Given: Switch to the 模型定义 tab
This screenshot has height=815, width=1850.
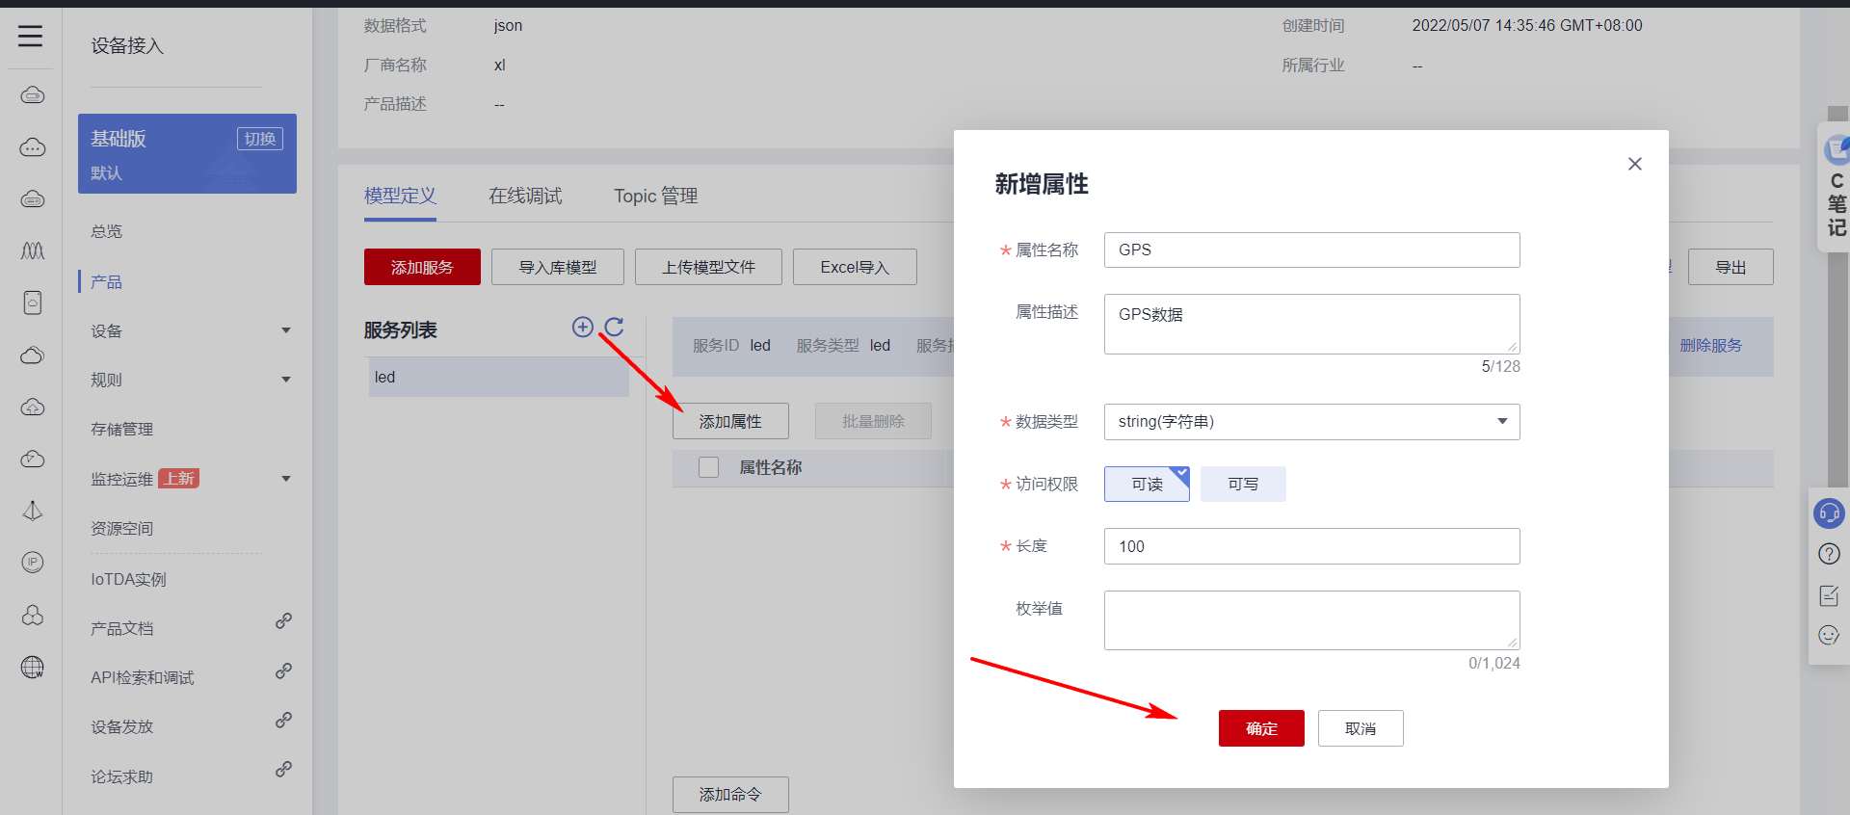Looking at the screenshot, I should 400,196.
